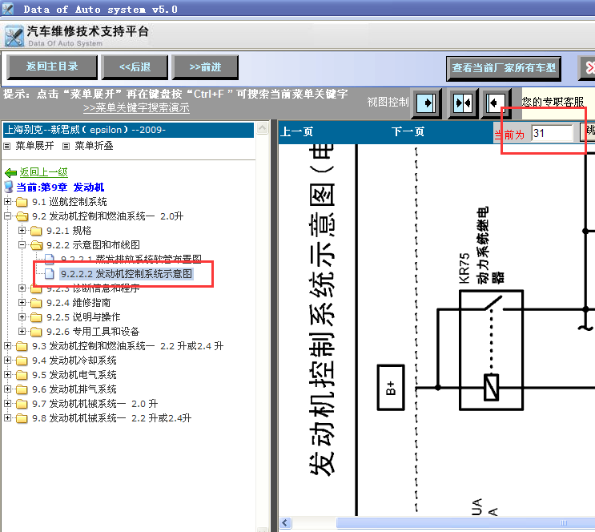Click 当前:第9章 发动机 heading
Image resolution: width=595 pixels, height=532 pixels.
click(x=60, y=187)
